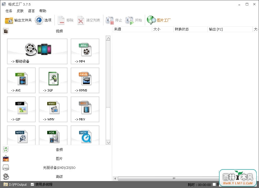This screenshot has width=259, height=188.
Task: Click the task list scroll left arrow
Action: (115, 178)
